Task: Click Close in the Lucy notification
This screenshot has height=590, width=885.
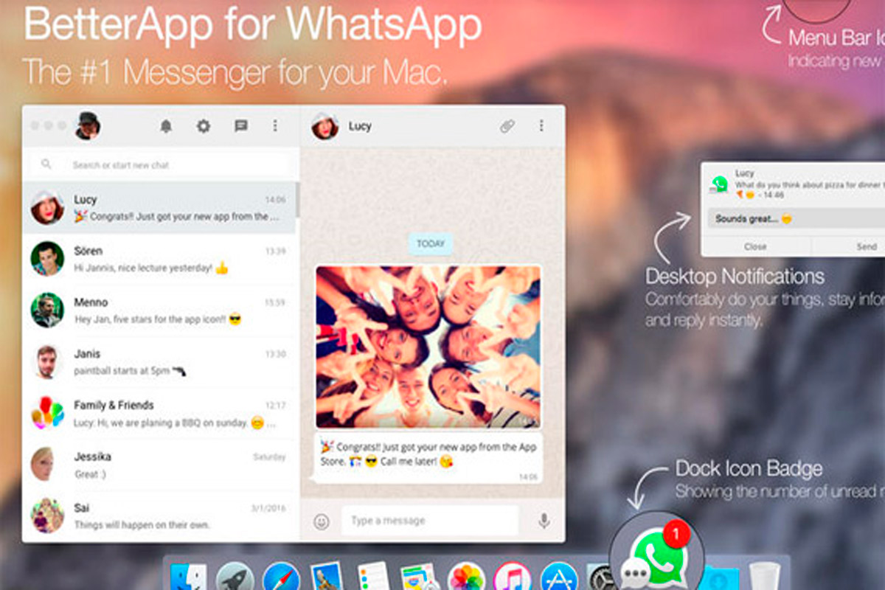Action: 755,246
